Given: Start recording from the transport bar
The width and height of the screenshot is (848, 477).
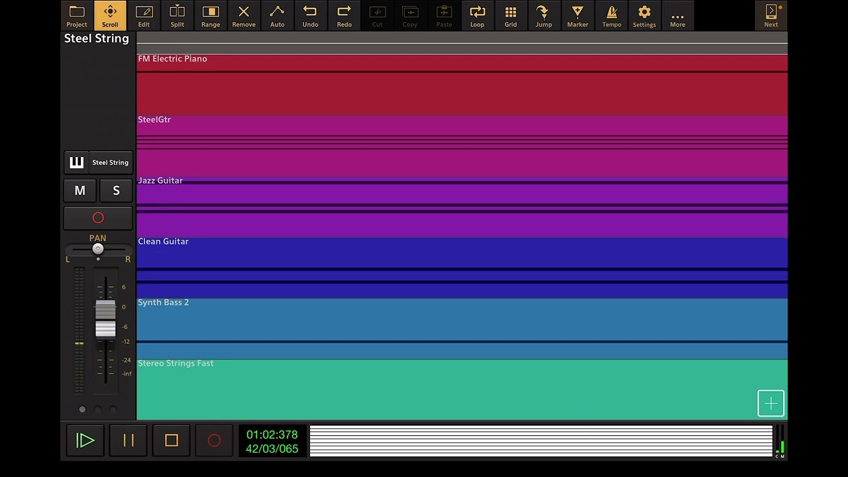Looking at the screenshot, I should 214,441.
